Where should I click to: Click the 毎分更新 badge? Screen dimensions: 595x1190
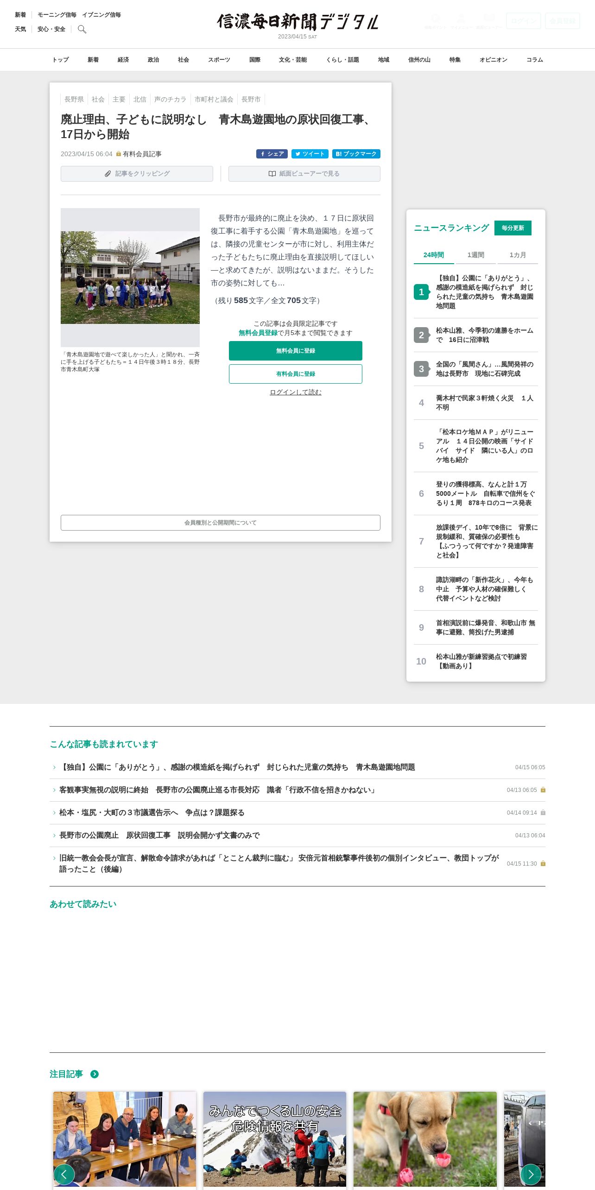tap(513, 228)
